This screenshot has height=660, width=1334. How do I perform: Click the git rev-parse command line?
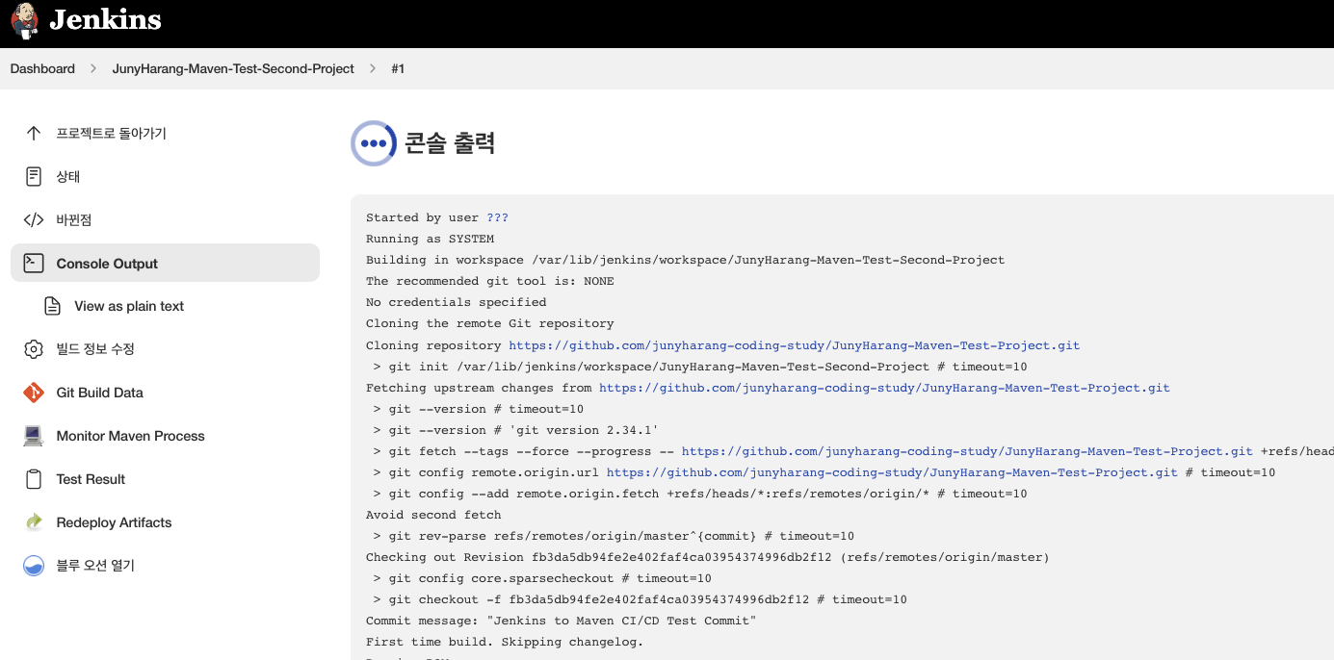click(614, 536)
